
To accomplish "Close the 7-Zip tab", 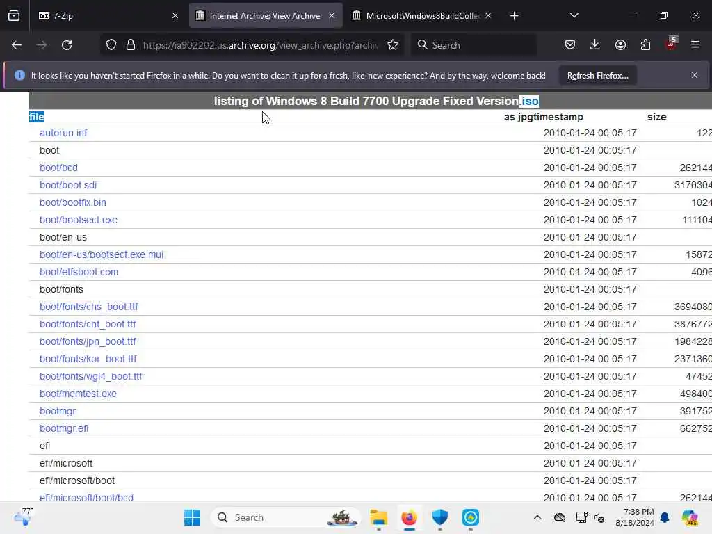I will 175,15.
